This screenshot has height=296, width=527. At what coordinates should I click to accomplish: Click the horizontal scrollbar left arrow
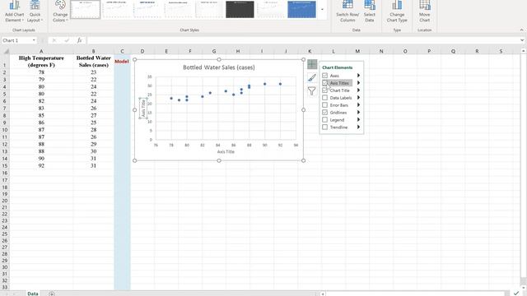(323, 294)
